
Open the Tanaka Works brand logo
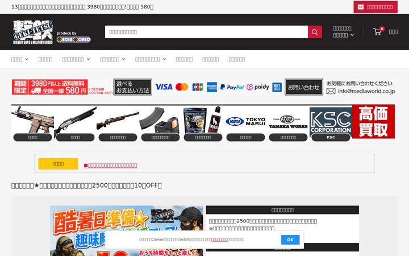288,122
